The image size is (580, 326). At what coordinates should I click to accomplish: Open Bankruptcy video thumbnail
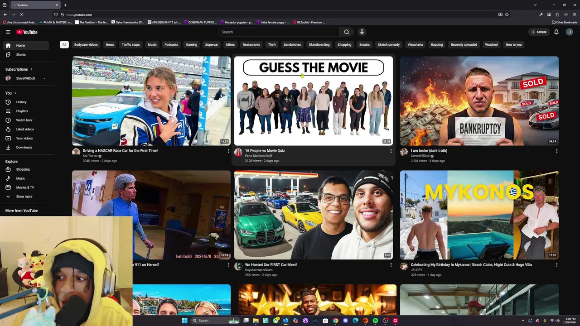pos(479,101)
